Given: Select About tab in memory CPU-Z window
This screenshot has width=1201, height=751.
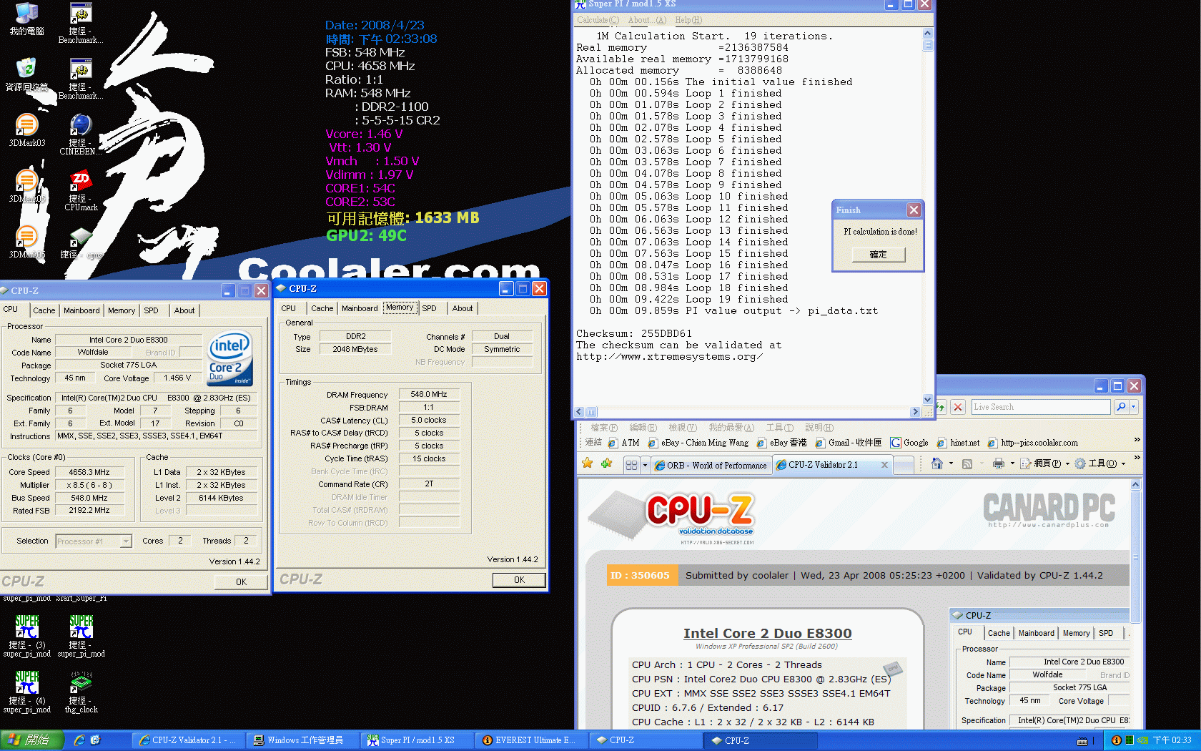Looking at the screenshot, I should tap(463, 308).
